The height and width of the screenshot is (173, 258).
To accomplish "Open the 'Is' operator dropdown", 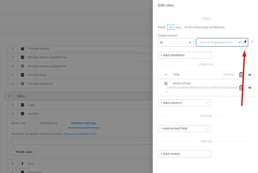I will click(x=176, y=42).
